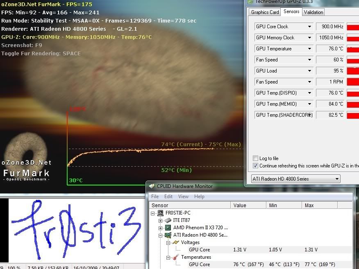The width and height of the screenshot is (359, 269).
Task: Click the Min column header
Action: [284, 205]
